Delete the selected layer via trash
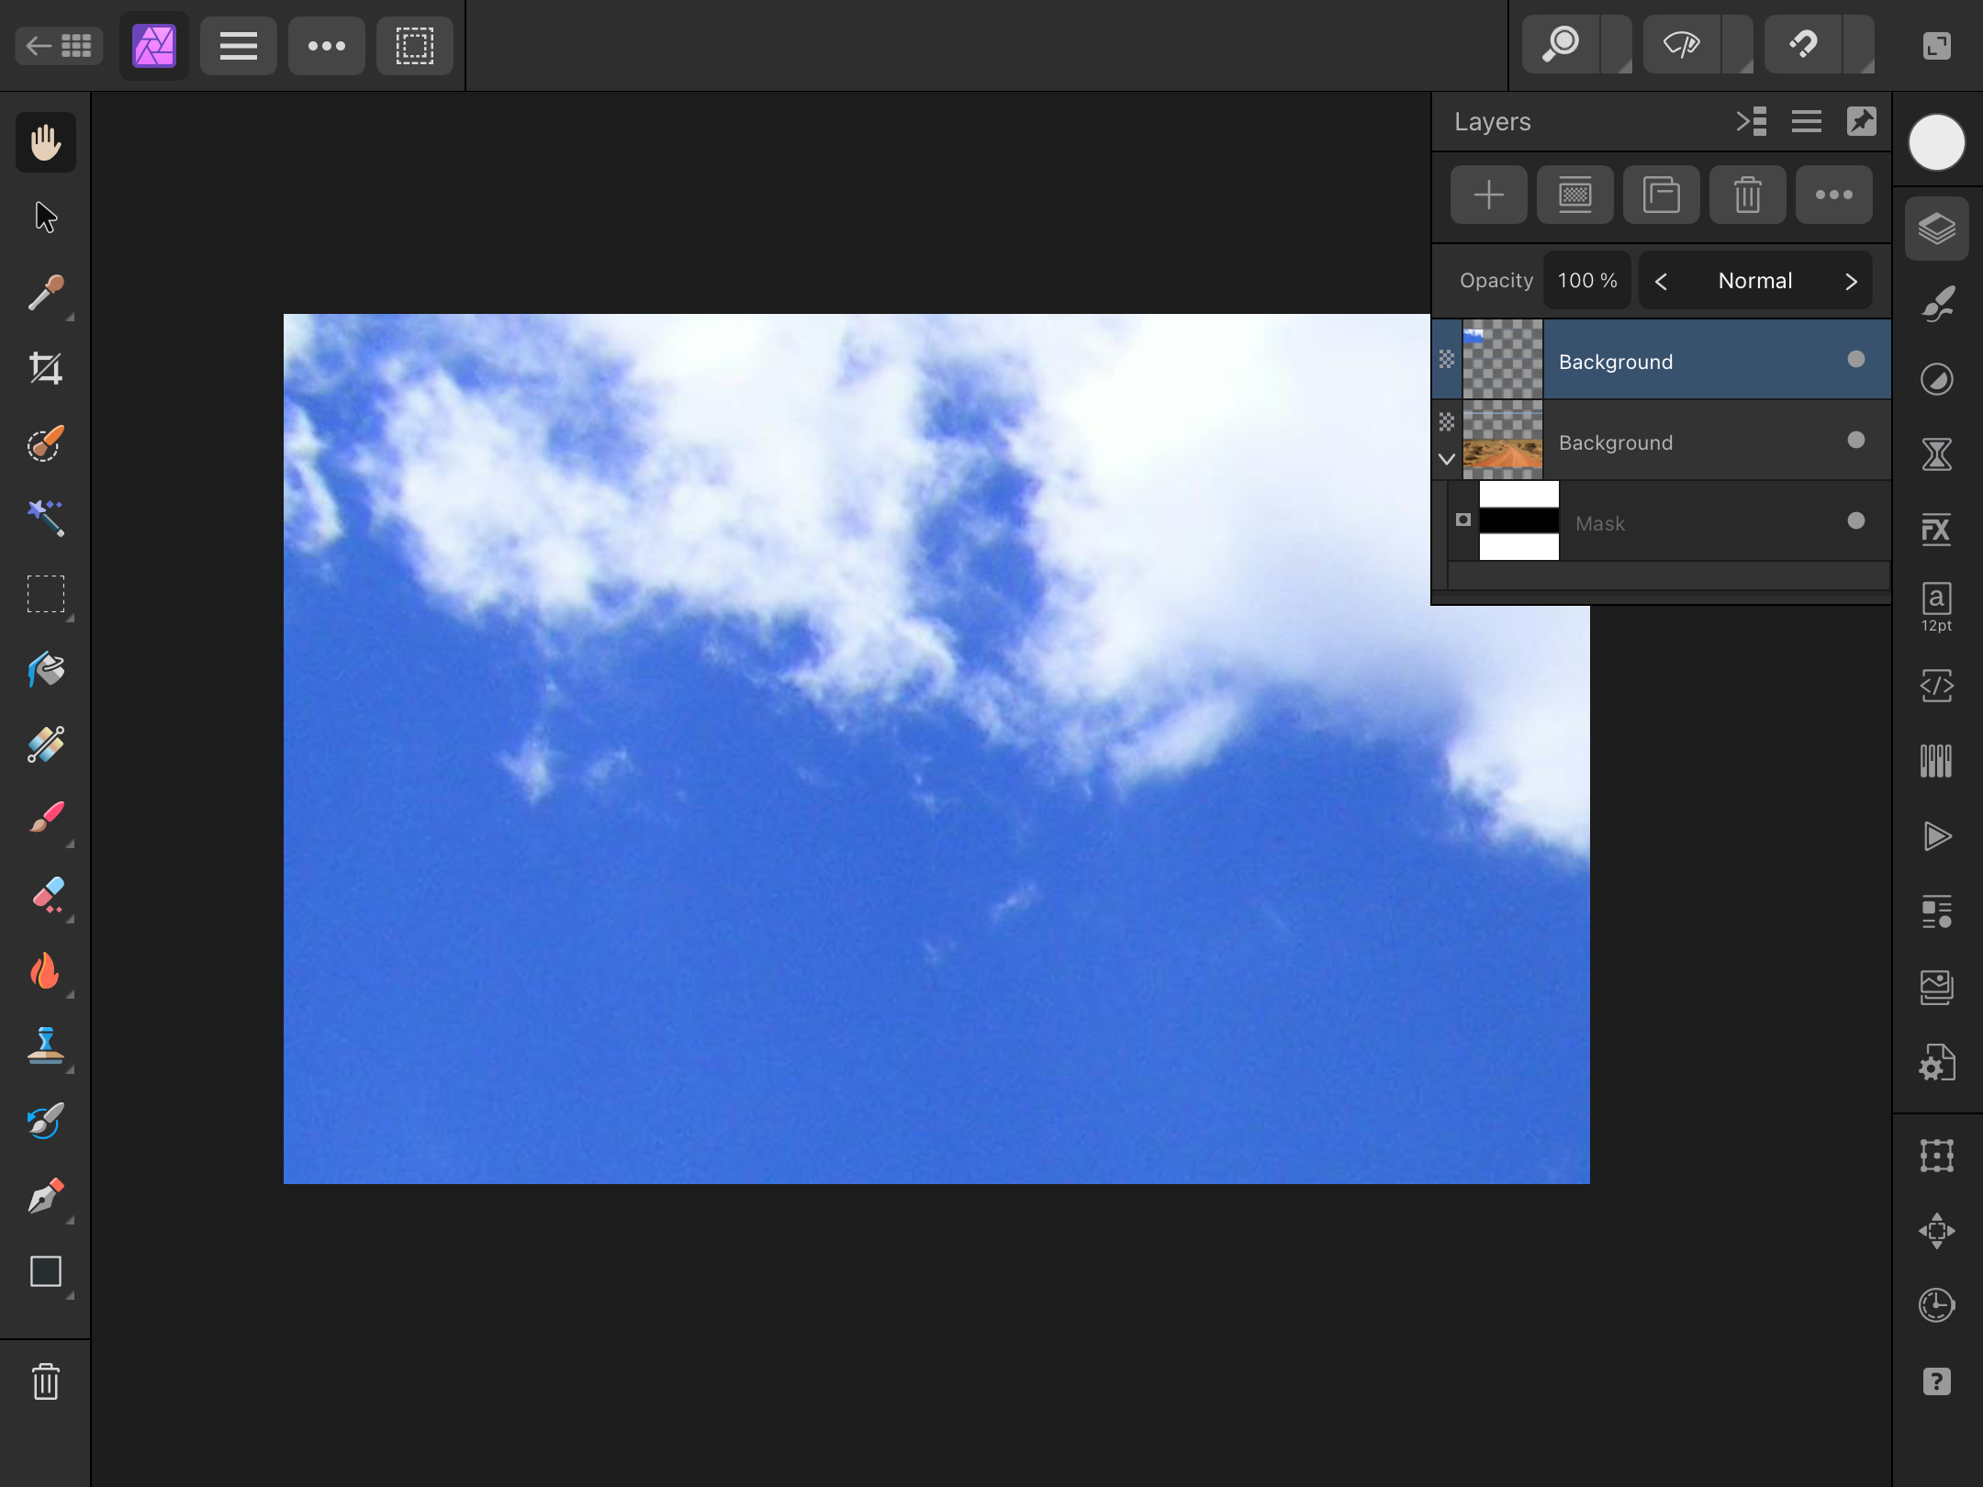The height and width of the screenshot is (1487, 1983). 1748,195
